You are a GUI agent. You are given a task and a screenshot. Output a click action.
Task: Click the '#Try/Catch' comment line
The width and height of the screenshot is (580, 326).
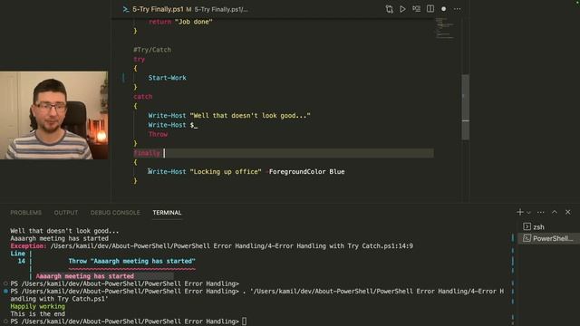[152, 50]
